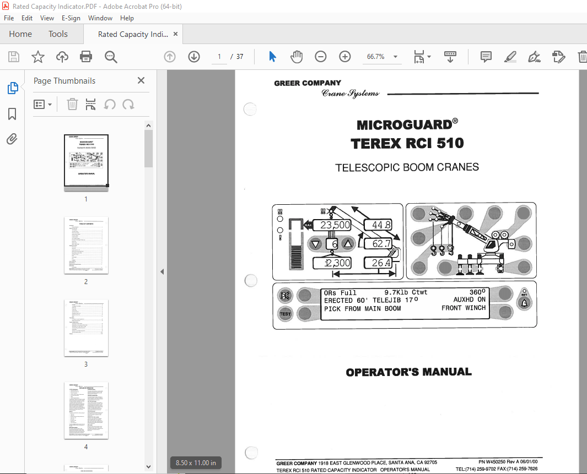Select the Edit PDF pencil icon
The width and height of the screenshot is (587, 474).
pyautogui.click(x=558, y=57)
